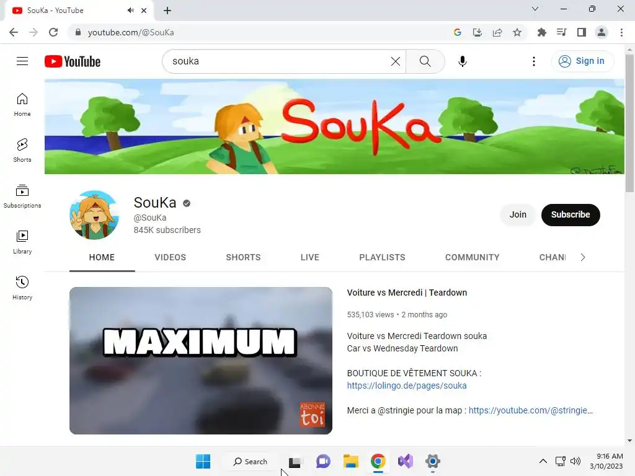Reload the current page
The width and height of the screenshot is (635, 476).
click(53, 32)
